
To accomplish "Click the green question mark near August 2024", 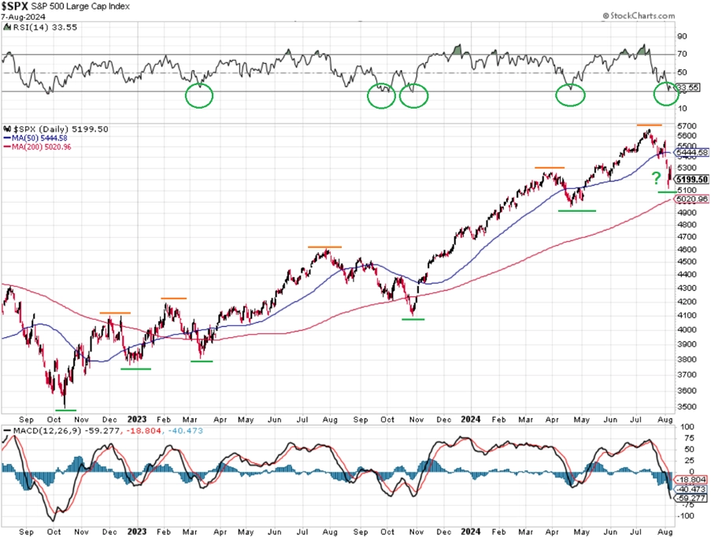I will (656, 178).
